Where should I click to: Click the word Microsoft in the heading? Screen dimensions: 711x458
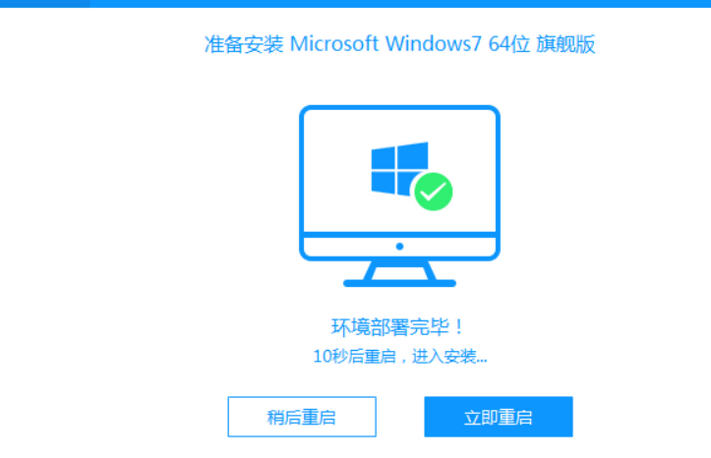334,44
